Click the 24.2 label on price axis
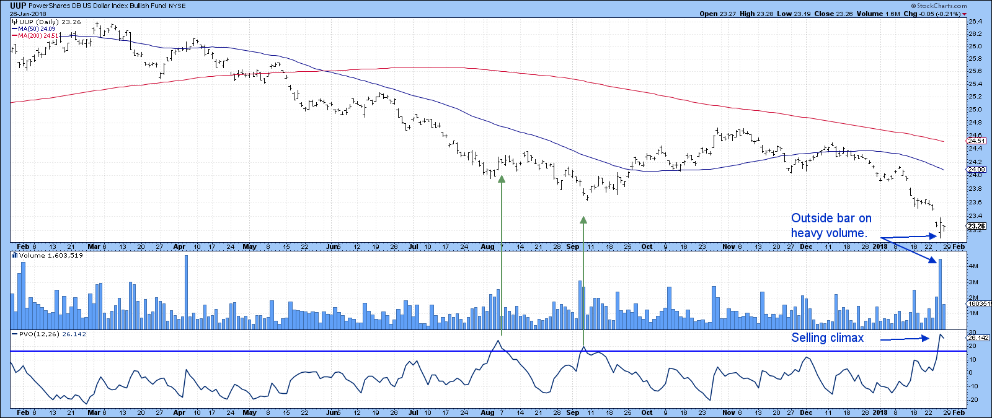This screenshot has width=992, height=418. coord(975,162)
